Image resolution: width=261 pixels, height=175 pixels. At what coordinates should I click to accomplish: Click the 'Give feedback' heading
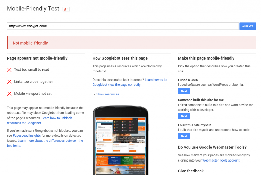[x=191, y=171]
